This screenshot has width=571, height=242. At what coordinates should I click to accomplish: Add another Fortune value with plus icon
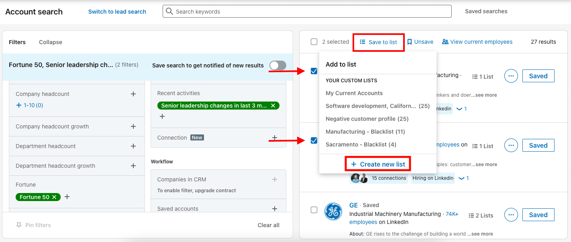tap(67, 197)
